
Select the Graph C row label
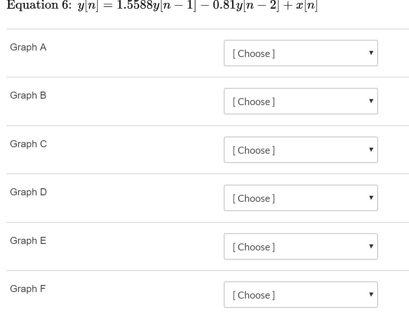point(28,144)
